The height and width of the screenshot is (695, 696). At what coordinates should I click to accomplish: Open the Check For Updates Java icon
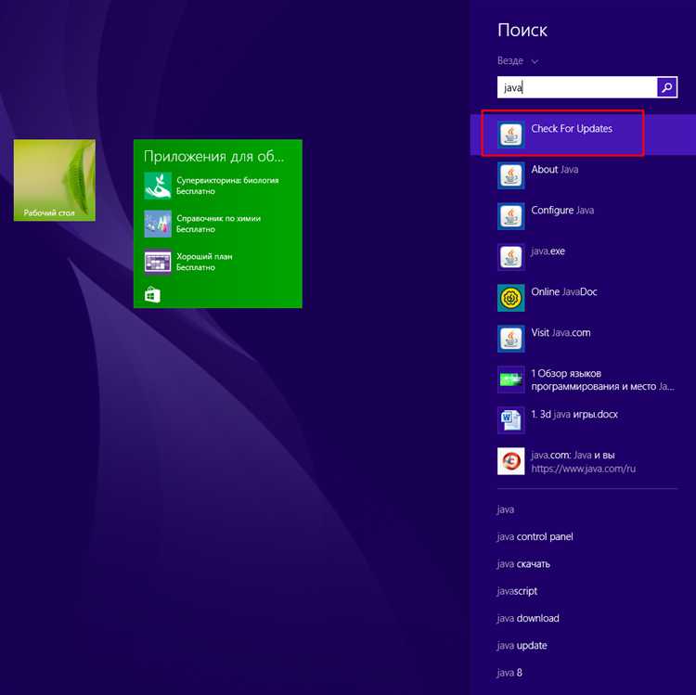tap(511, 135)
